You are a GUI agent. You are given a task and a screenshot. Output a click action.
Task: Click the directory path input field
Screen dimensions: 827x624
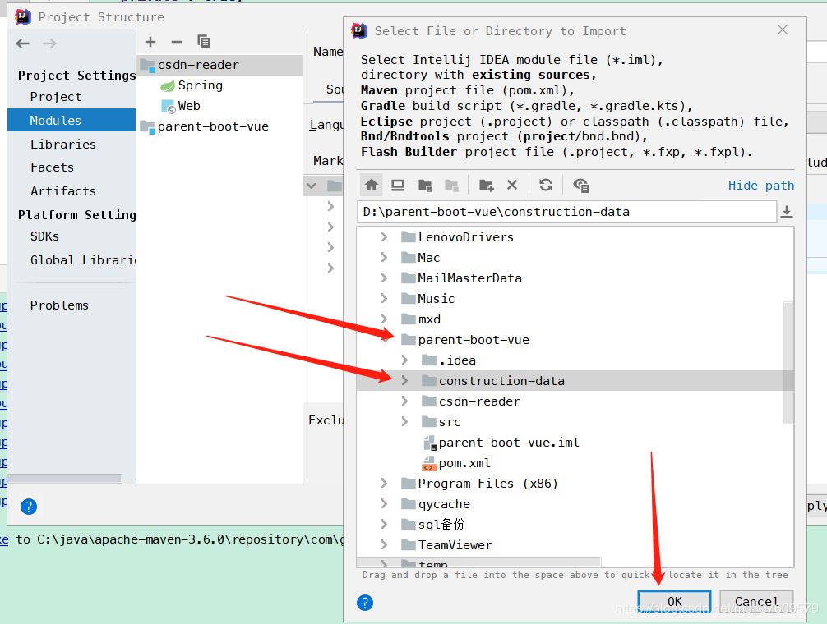[566, 212]
